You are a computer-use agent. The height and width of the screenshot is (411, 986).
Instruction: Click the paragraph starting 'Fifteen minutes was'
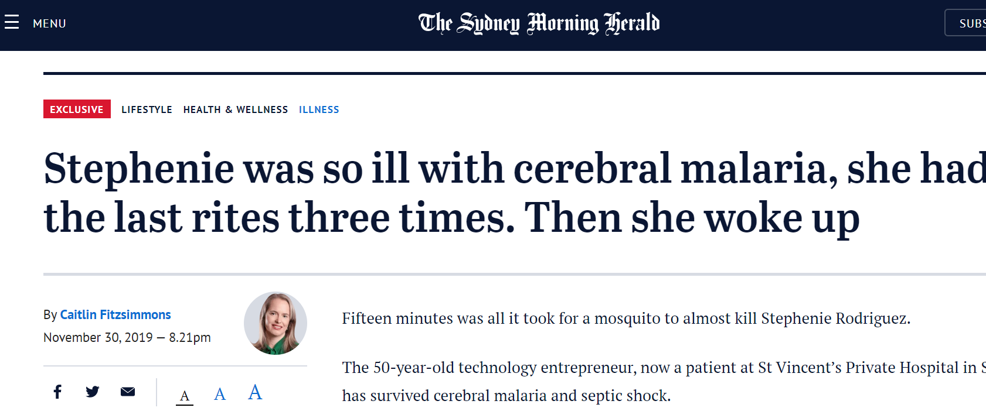click(x=625, y=318)
